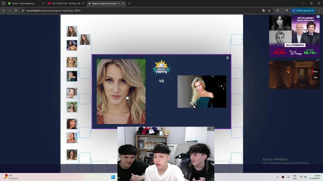Open the tab search dropdown arrow

(x=3, y=4)
